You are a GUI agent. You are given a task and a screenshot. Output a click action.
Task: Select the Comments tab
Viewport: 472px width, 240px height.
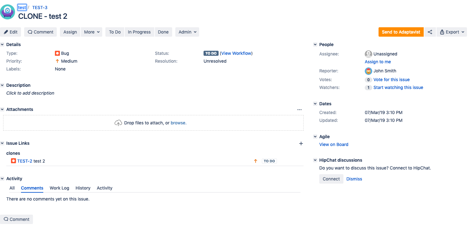pos(32,188)
